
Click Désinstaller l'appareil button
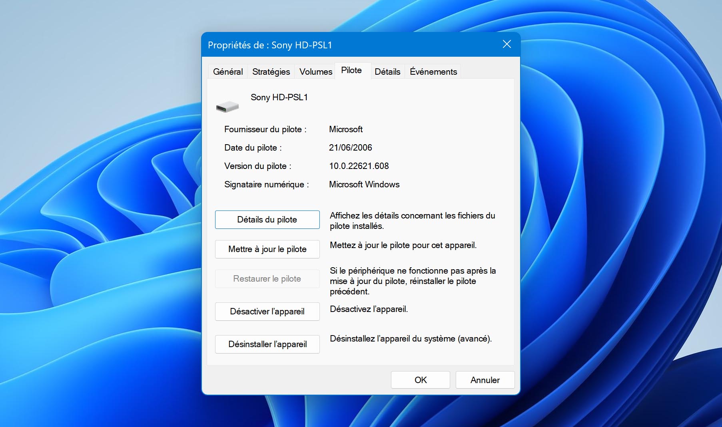click(267, 344)
